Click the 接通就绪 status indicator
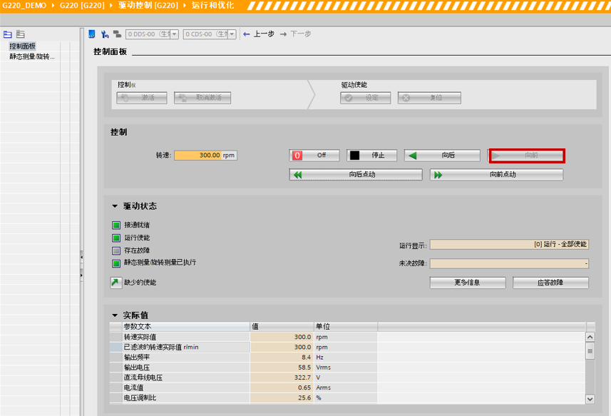This screenshot has height=416, width=611. pyautogui.click(x=116, y=225)
